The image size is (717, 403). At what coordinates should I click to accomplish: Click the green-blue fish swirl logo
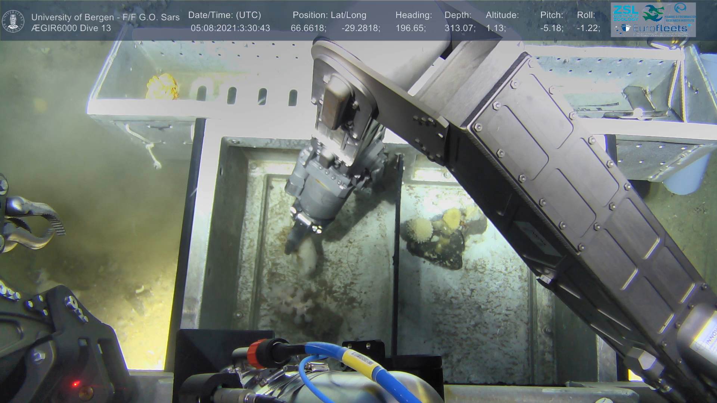coord(653,13)
